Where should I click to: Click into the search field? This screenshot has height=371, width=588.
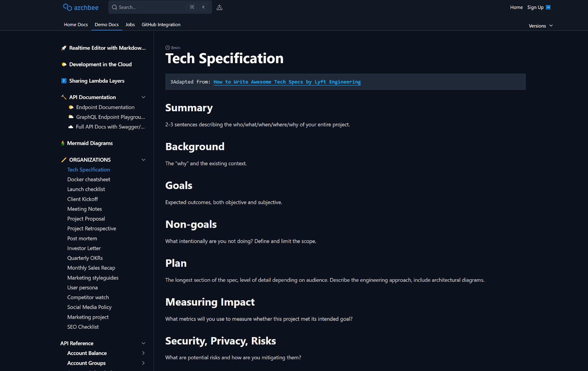pyautogui.click(x=154, y=7)
